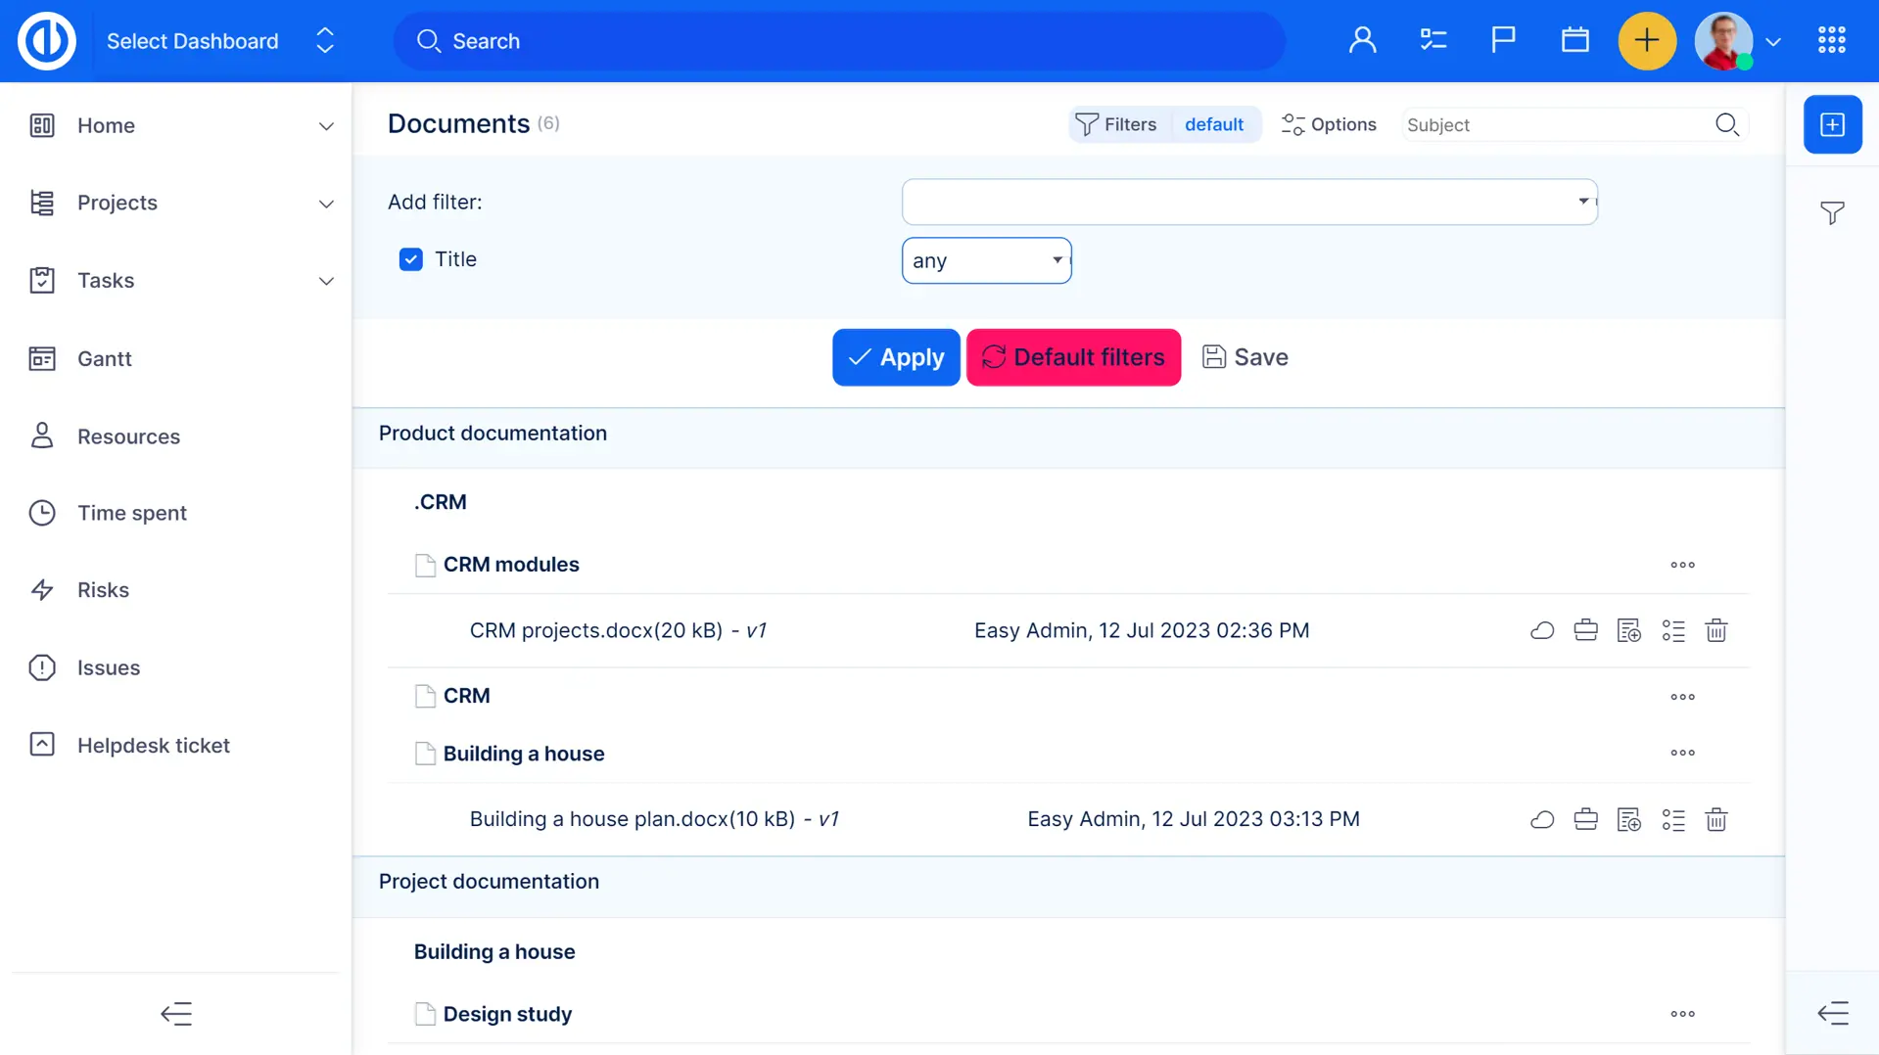Image resolution: width=1879 pixels, height=1055 pixels.
Task: Open the Add filter dropdown
Action: click(x=1248, y=202)
